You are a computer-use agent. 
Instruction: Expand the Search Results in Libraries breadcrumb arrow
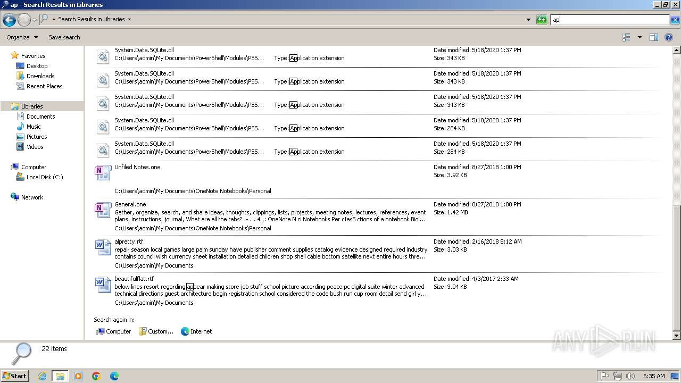pyautogui.click(x=129, y=19)
